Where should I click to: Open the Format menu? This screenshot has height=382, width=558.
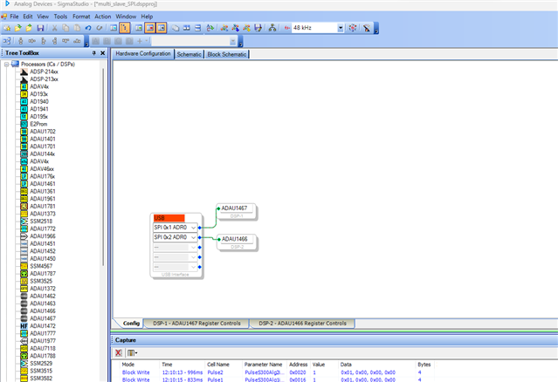[81, 17]
